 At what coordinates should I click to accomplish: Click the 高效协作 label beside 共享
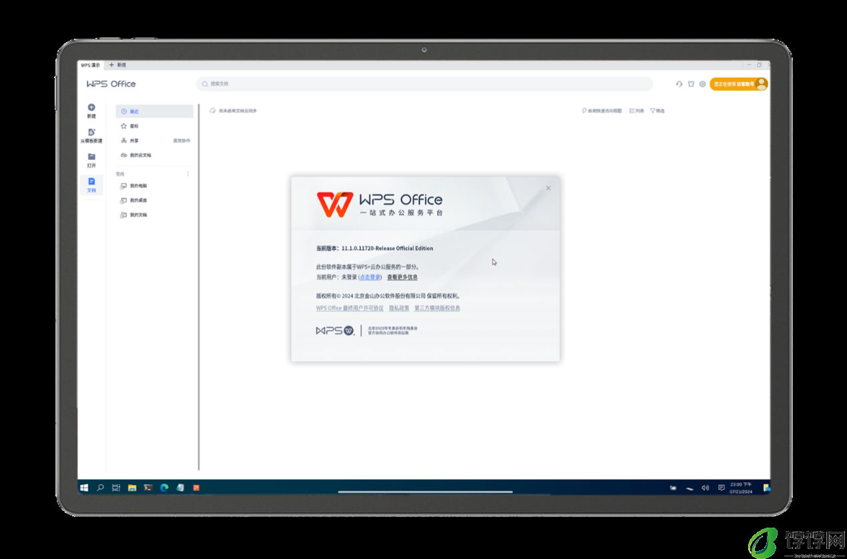point(182,141)
